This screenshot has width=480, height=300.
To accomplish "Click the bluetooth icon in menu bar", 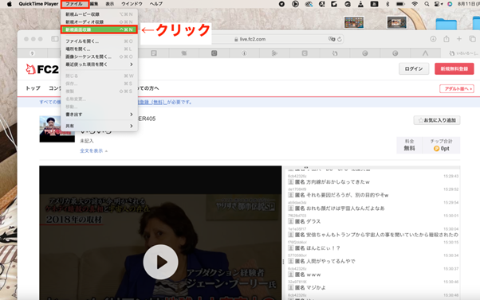I will click(388, 4).
